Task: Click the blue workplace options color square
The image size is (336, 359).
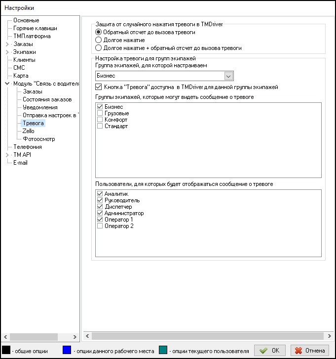Action: coord(68,351)
